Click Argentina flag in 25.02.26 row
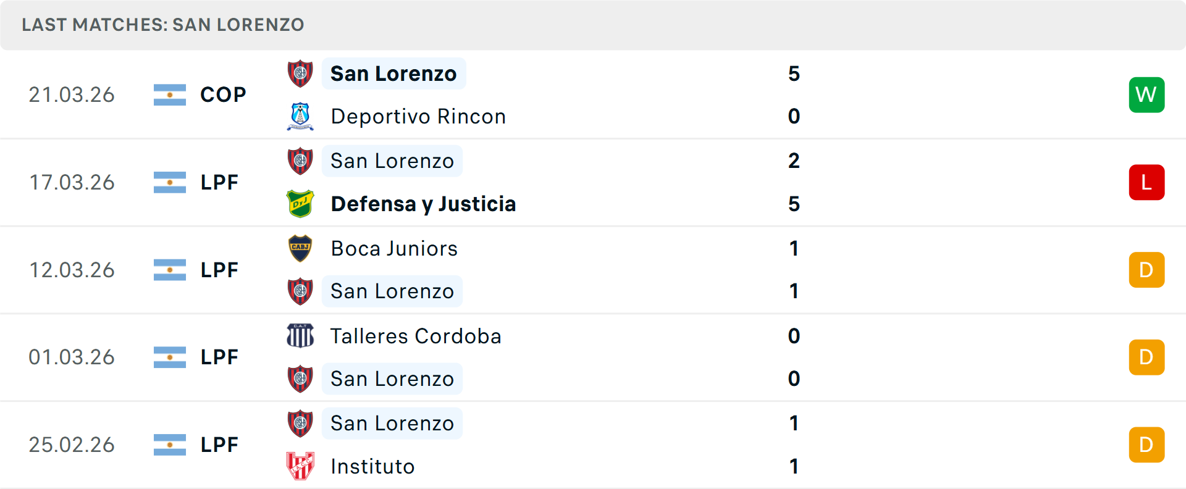Image resolution: width=1186 pixels, height=489 pixels. click(170, 445)
